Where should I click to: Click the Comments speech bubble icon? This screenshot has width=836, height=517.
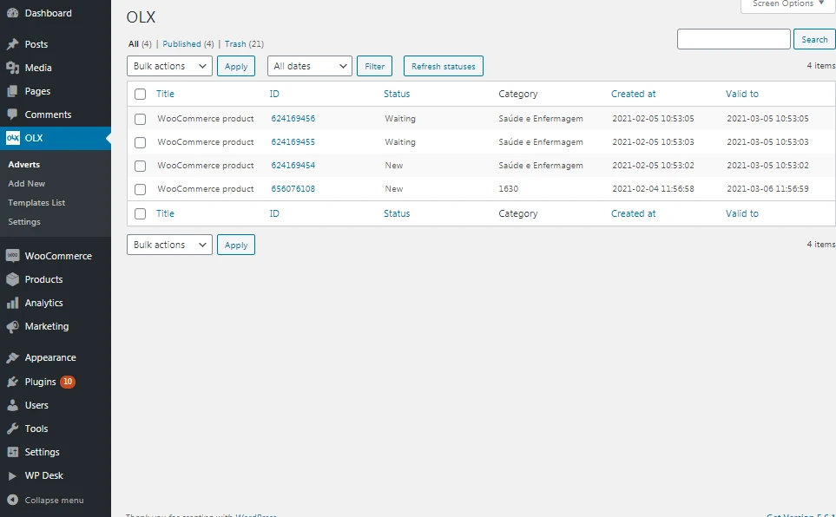point(13,115)
